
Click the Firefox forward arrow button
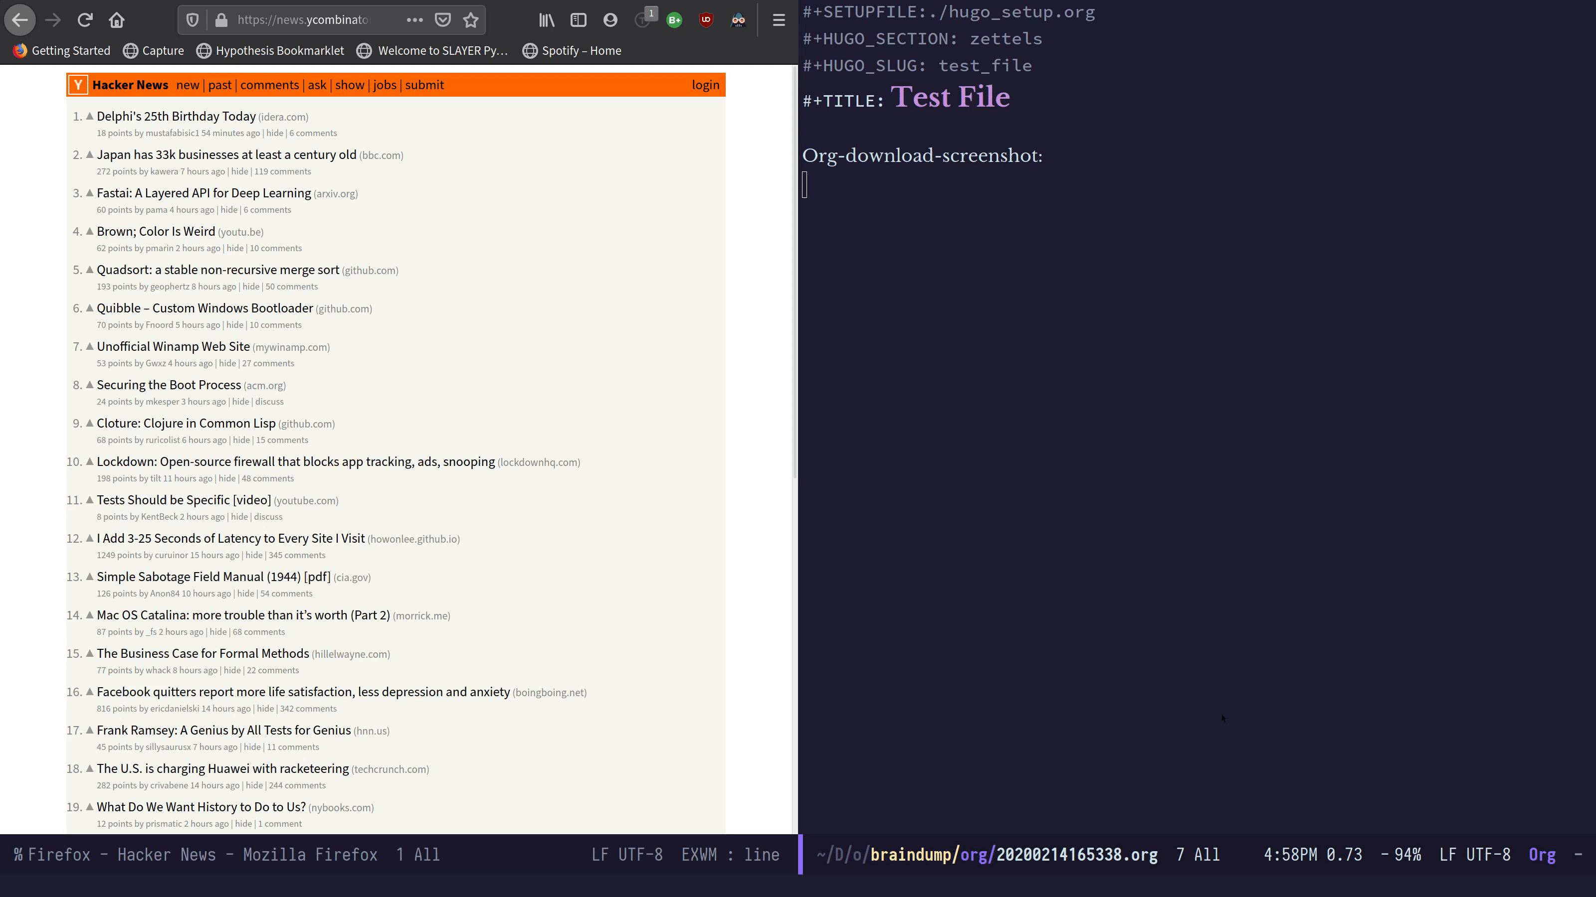(x=53, y=20)
